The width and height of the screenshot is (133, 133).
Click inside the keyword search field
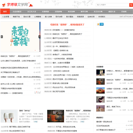tap(113, 5)
